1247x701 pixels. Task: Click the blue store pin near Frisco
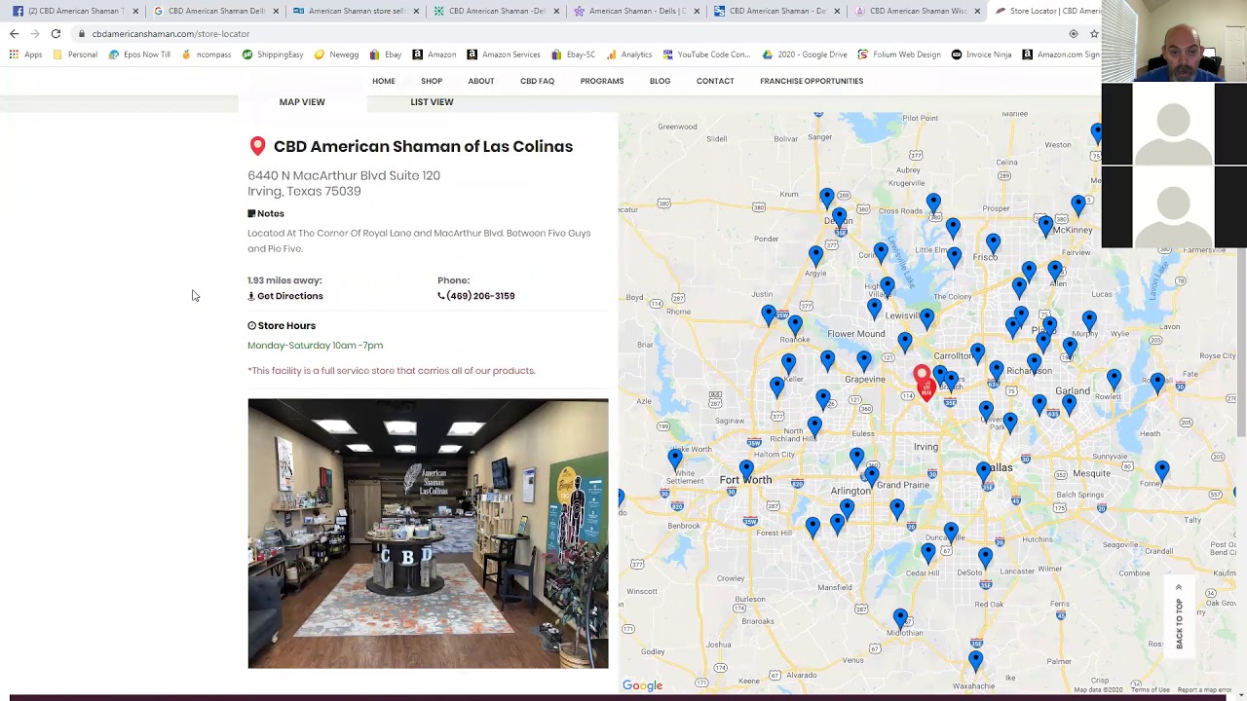[993, 242]
